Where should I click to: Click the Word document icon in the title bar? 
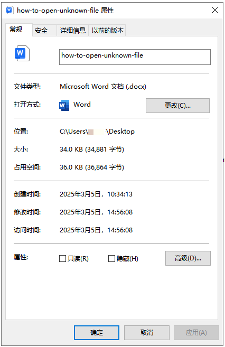pos(10,10)
